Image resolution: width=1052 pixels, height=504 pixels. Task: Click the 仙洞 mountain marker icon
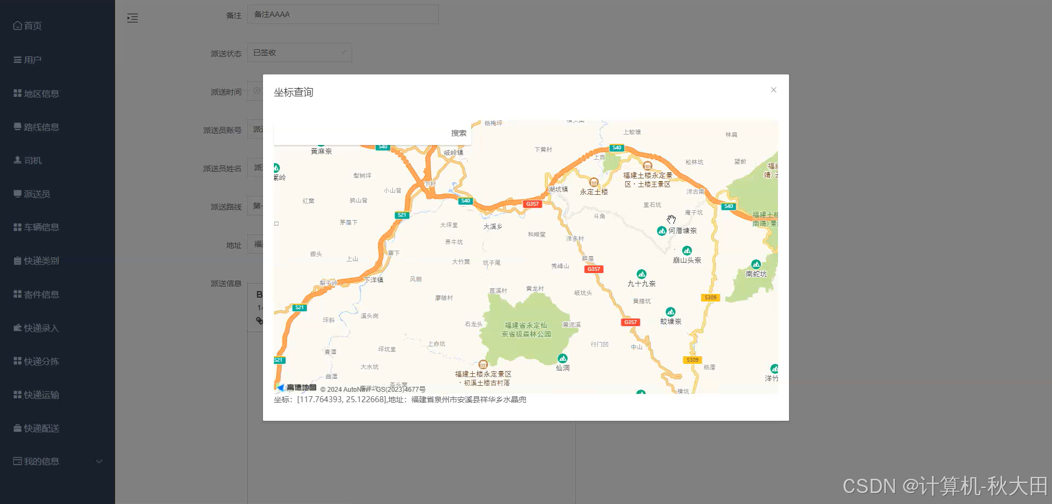[563, 358]
